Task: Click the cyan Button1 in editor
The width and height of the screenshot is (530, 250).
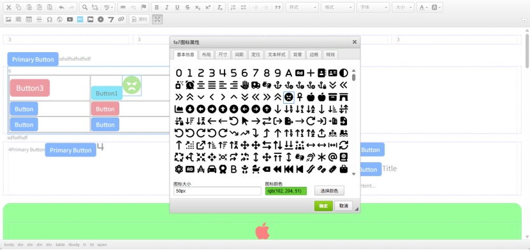Action: 107,94
